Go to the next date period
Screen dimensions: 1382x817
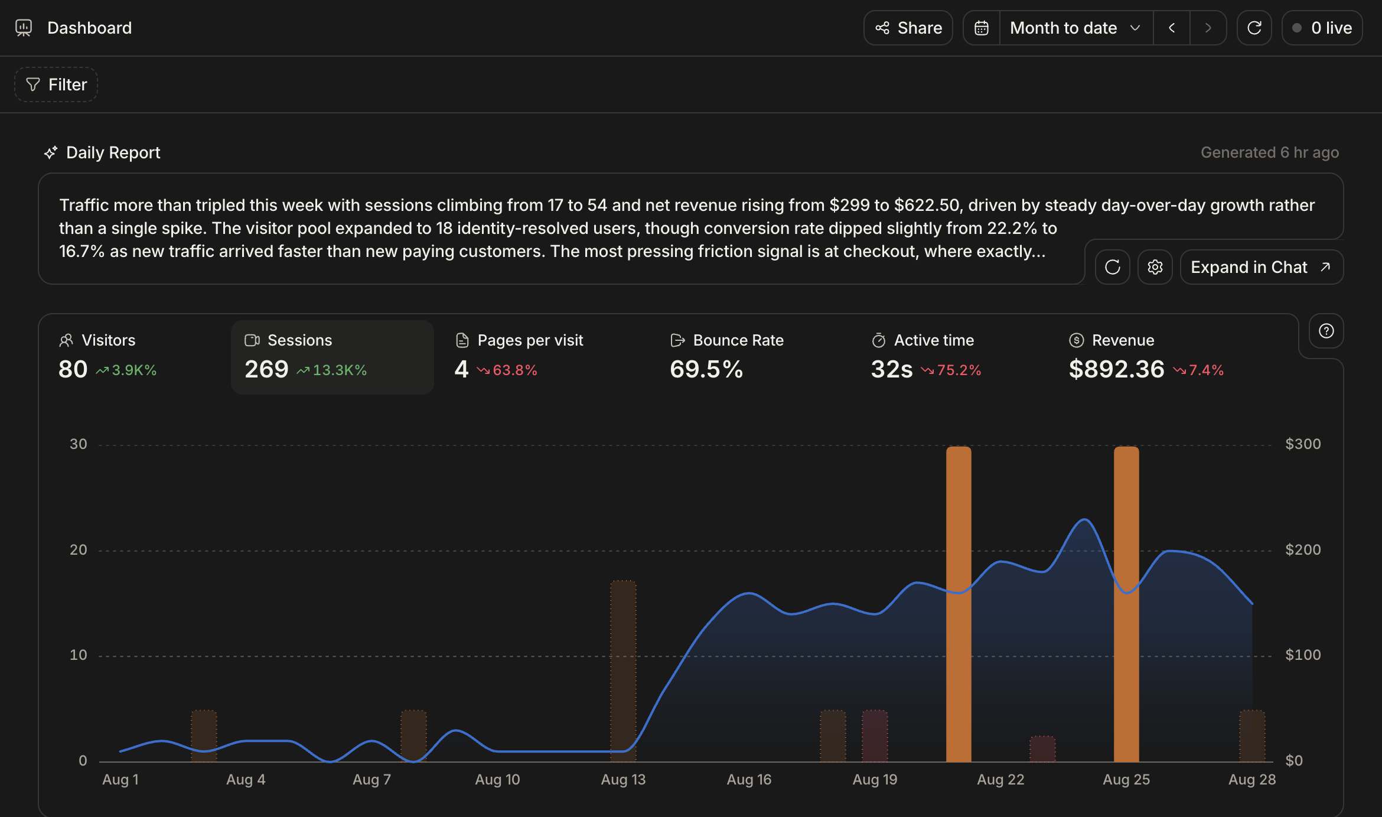(x=1208, y=28)
